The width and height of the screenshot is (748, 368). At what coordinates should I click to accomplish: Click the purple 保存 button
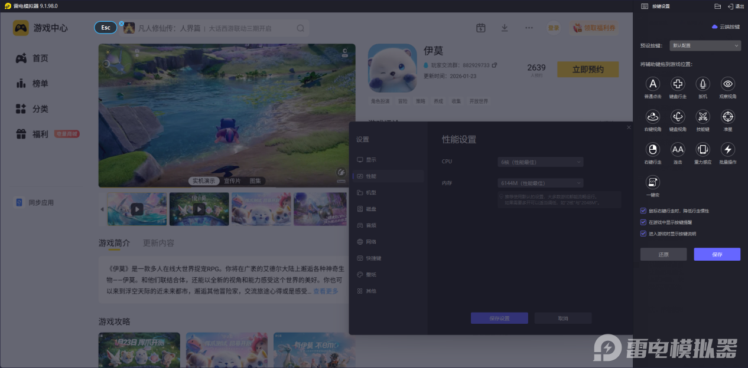pos(717,254)
